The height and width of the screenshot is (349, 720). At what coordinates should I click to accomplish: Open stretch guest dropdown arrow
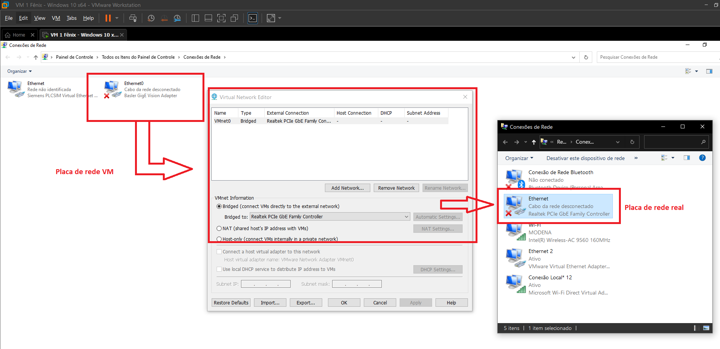click(x=280, y=18)
